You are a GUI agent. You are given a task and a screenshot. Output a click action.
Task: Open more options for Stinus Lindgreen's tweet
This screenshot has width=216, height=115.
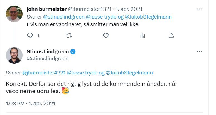pos(199,52)
